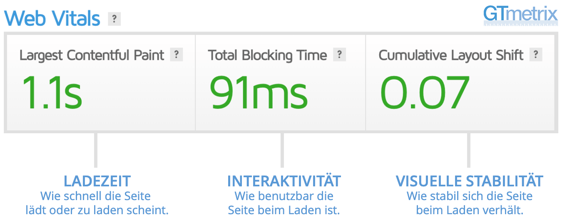Open help for Cumulative Layout Shift
562x220 pixels.
[536, 55]
